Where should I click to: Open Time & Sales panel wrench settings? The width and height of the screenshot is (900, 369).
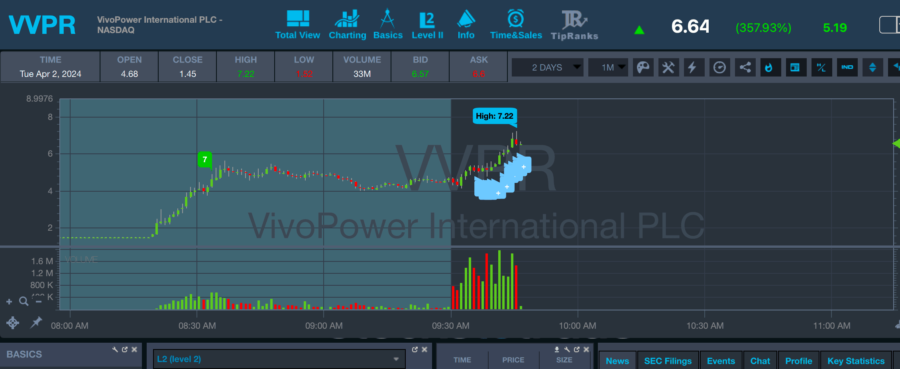[567, 349]
